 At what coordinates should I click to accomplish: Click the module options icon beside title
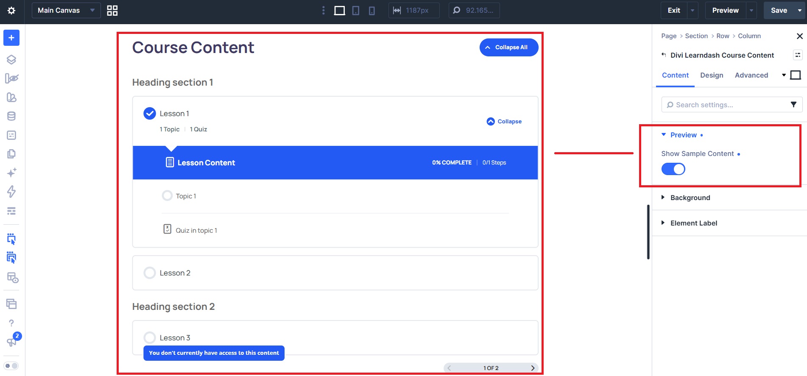pos(798,55)
